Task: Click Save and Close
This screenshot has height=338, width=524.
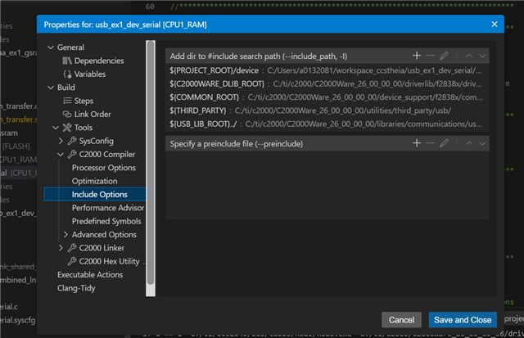Action: 463,320
